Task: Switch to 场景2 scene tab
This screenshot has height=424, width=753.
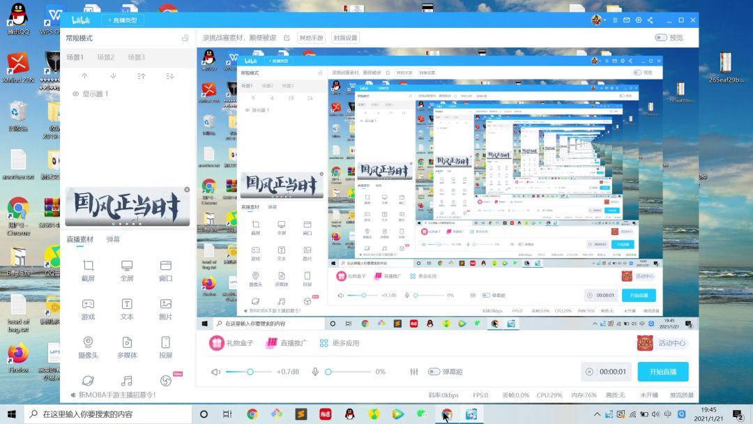Action: 106,57
